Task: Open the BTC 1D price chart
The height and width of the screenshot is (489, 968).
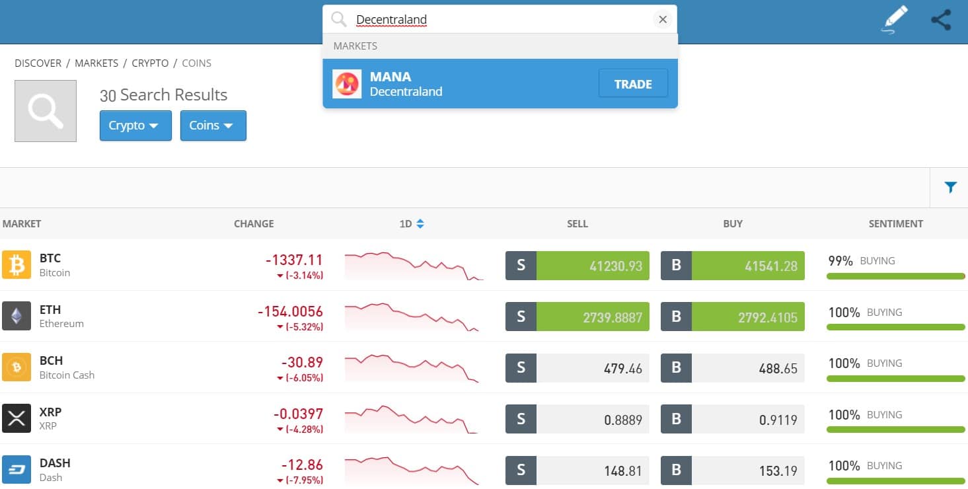Action: pos(414,266)
